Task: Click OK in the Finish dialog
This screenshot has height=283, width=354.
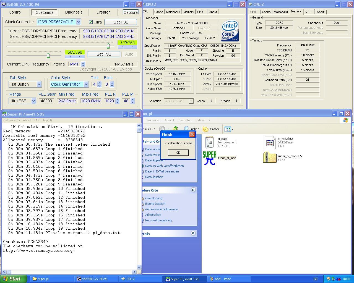Action: [178, 153]
